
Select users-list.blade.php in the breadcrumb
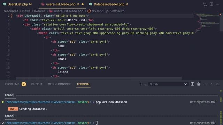[69, 11]
